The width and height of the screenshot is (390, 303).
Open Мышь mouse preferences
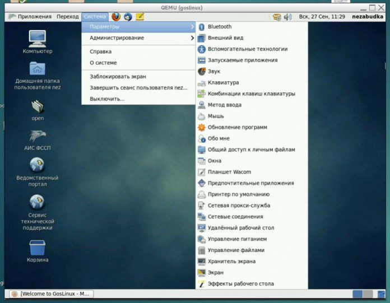[x=252, y=116]
